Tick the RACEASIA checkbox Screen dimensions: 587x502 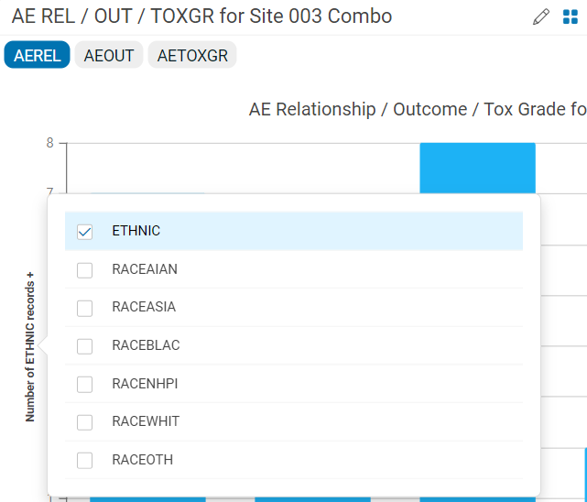tap(84, 309)
